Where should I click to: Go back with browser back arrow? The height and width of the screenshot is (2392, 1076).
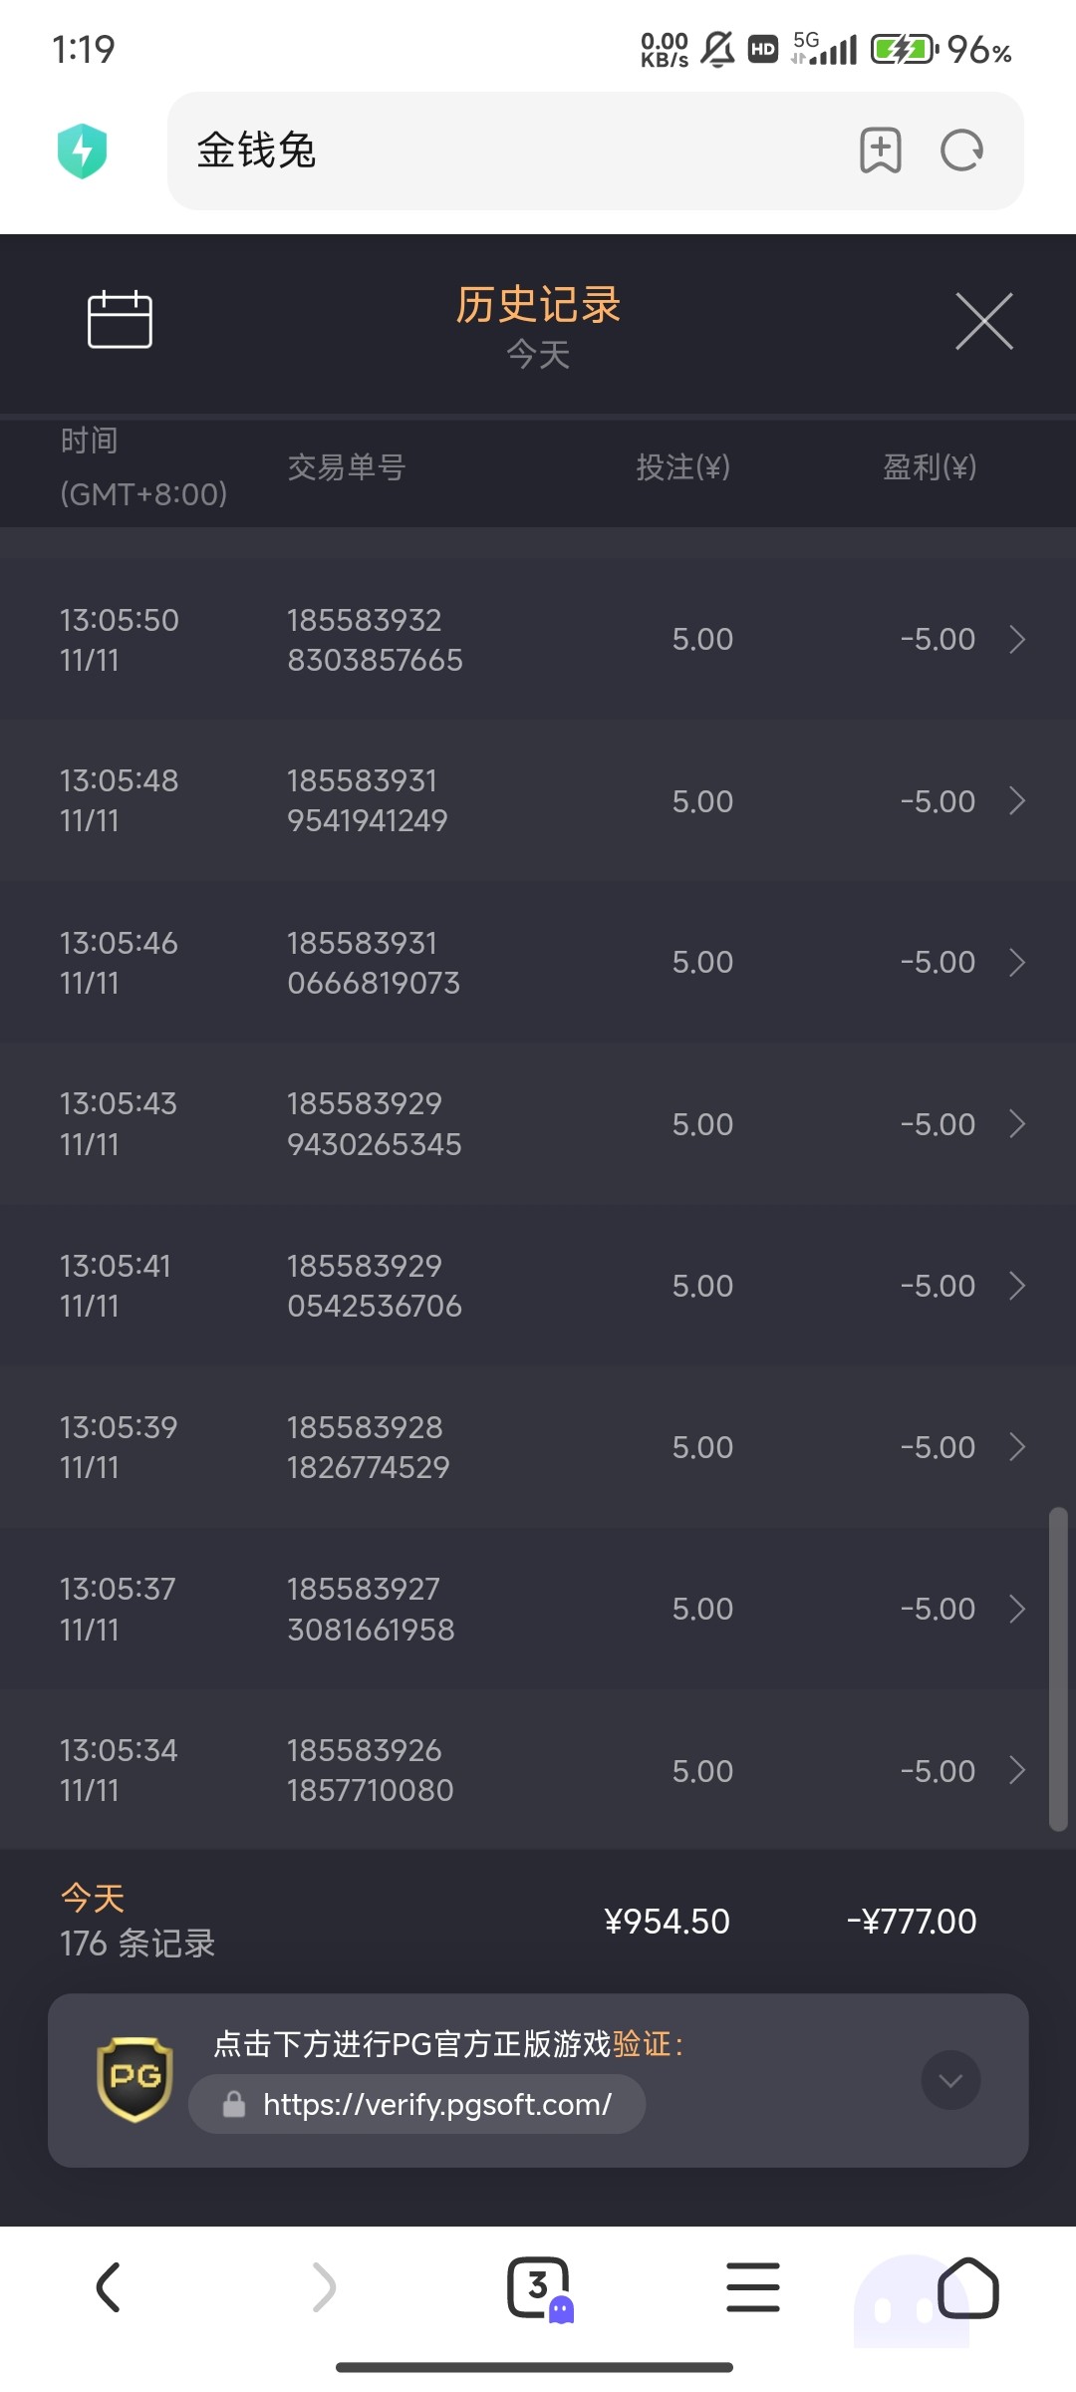pos(108,2286)
